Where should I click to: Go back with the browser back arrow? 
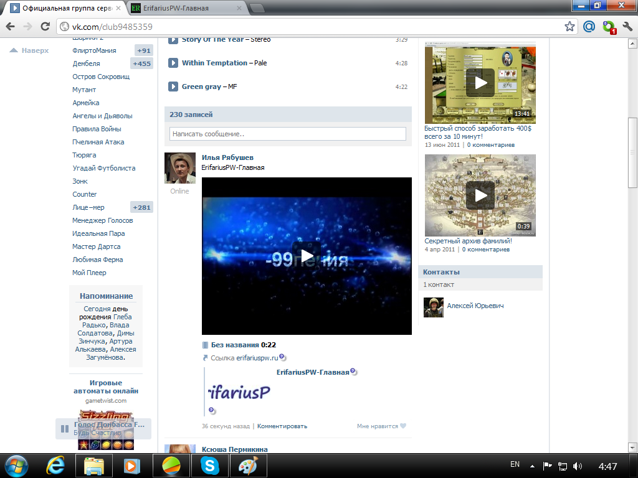(x=10, y=27)
